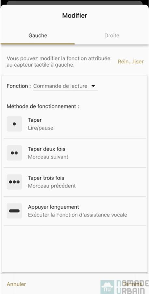
Task: Switch to the Droite tab
Action: pyautogui.click(x=112, y=35)
